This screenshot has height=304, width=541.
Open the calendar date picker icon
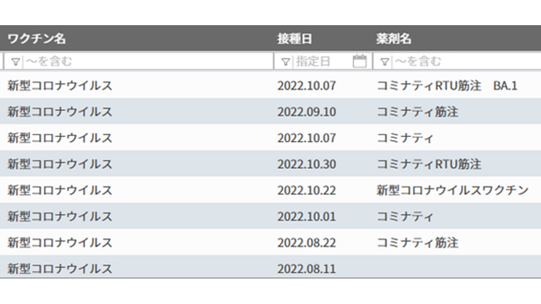(359, 61)
